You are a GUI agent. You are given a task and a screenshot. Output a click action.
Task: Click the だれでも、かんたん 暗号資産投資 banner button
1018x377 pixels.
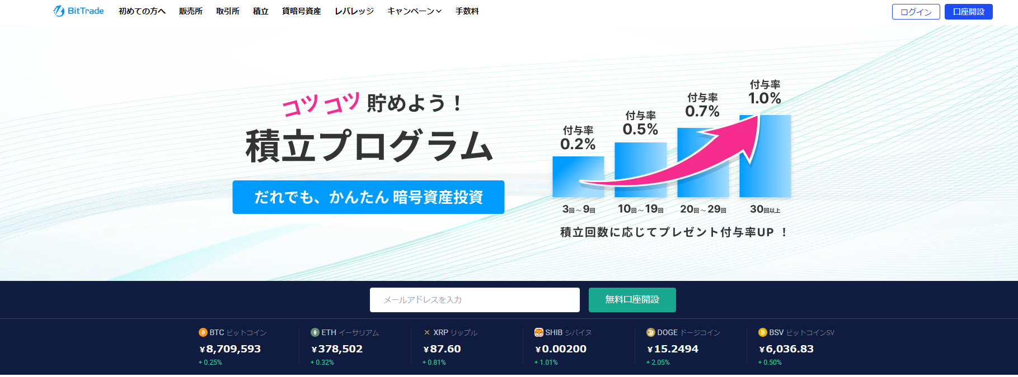368,197
